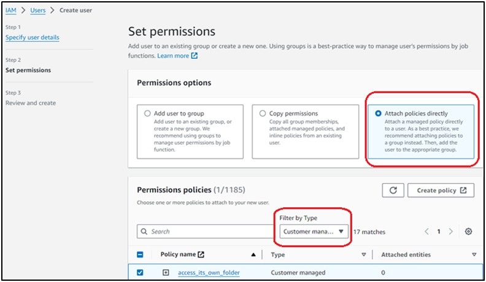Toggle the select-all policies header checkbox
The image size is (486, 282).
[x=140, y=254]
